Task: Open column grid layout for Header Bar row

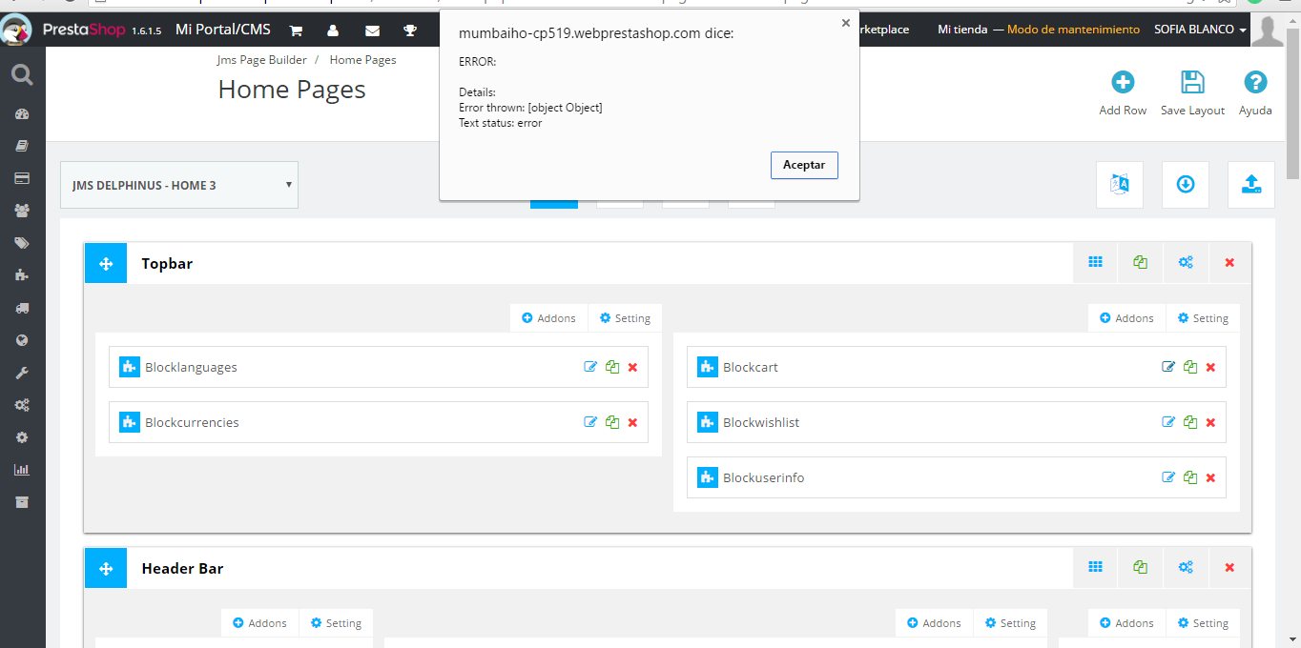Action: [x=1096, y=568]
